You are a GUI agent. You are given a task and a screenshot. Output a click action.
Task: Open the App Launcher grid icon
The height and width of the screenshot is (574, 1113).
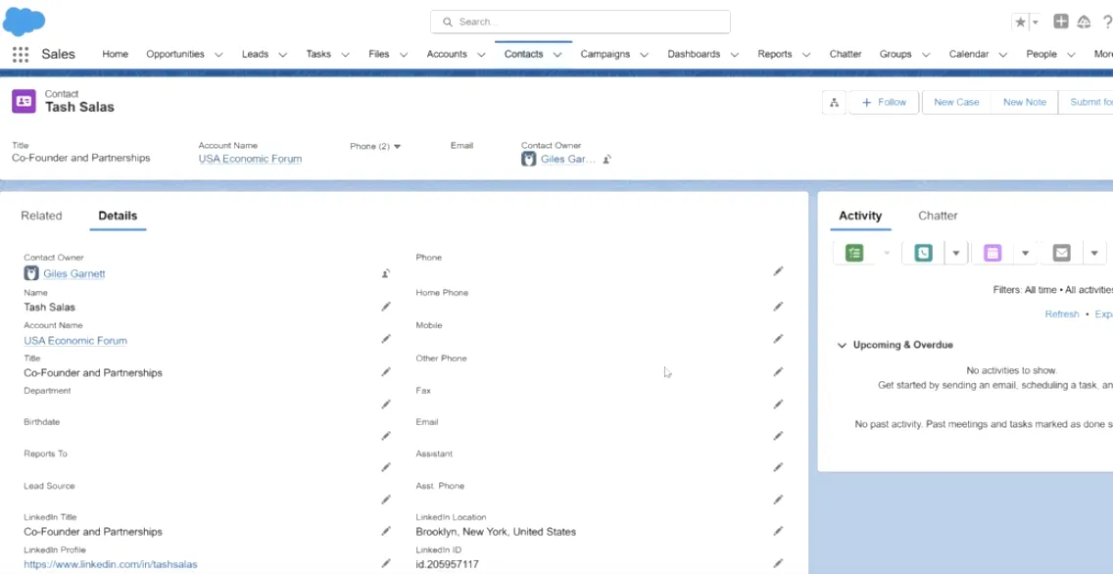[x=21, y=54]
